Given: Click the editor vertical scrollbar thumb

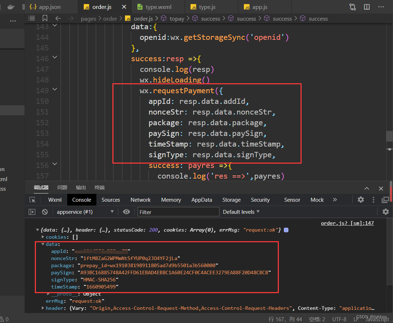Looking at the screenshot, I should 389,136.
